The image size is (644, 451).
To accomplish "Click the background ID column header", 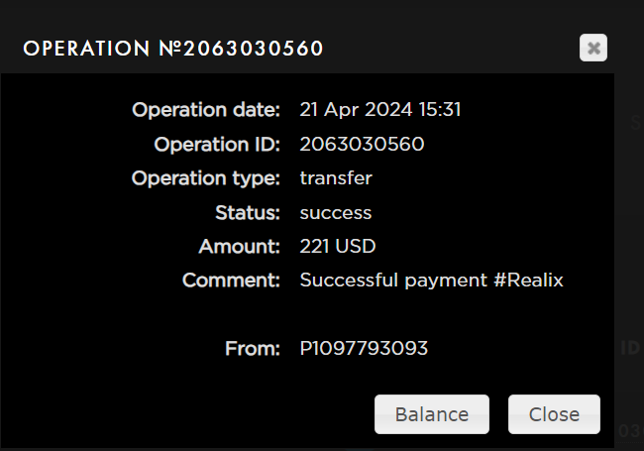I will pyautogui.click(x=629, y=348).
